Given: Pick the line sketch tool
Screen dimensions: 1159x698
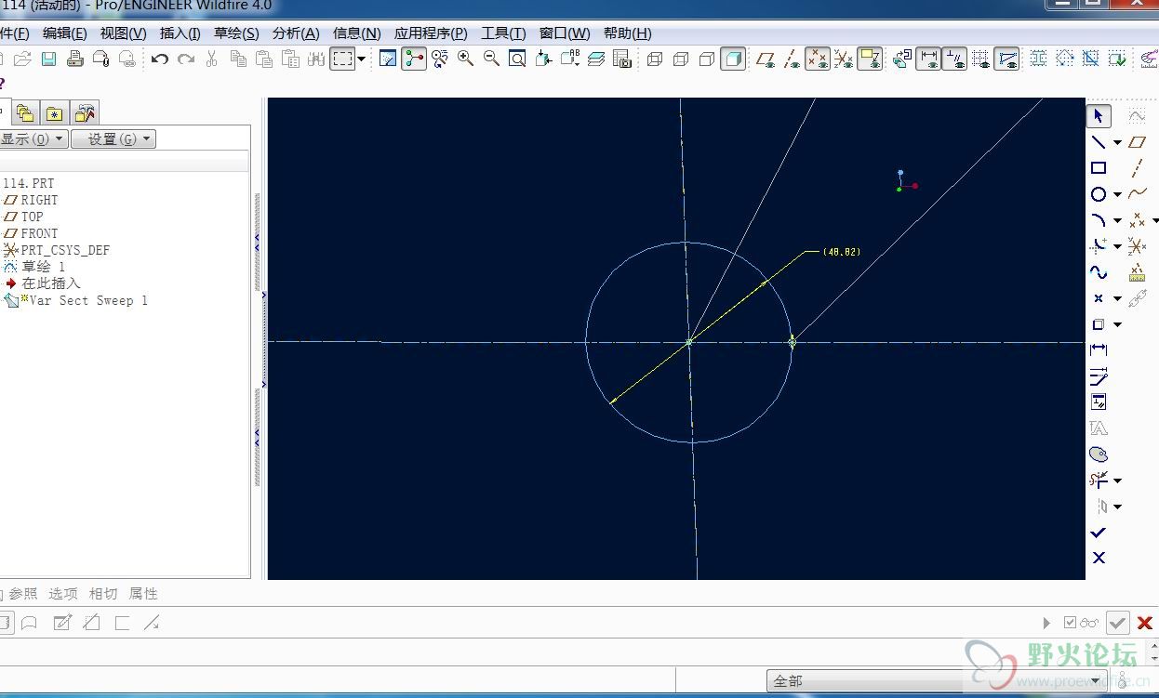Looking at the screenshot, I should [x=1099, y=142].
